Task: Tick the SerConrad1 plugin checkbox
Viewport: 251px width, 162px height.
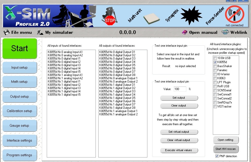Action: pos(215,94)
